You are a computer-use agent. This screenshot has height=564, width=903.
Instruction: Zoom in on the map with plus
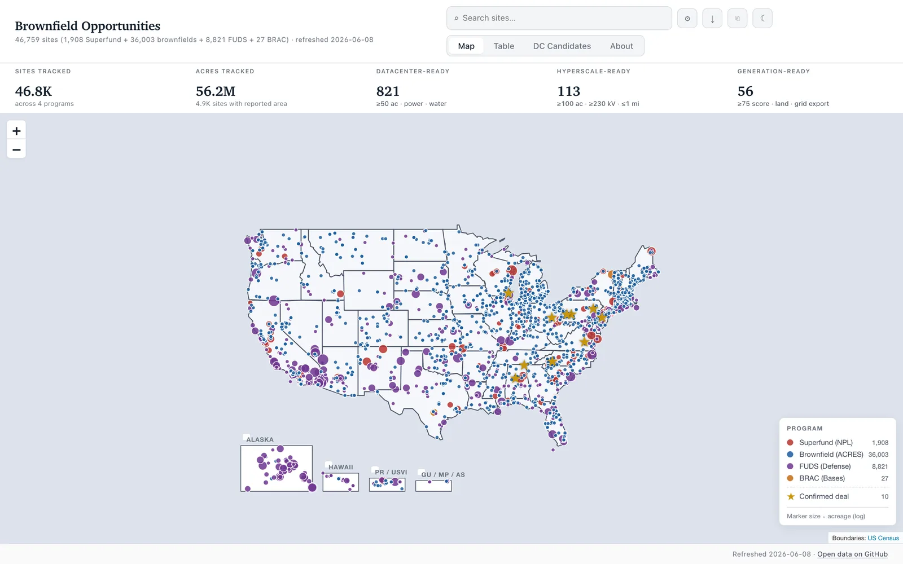click(16, 131)
